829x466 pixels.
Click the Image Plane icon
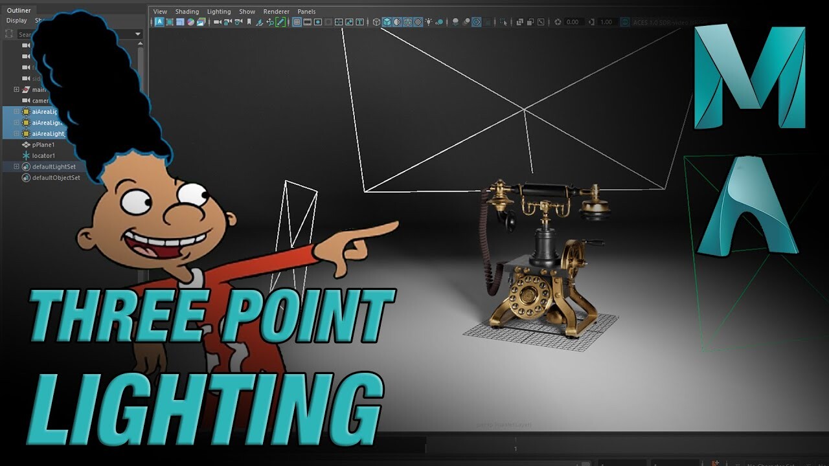(x=259, y=22)
